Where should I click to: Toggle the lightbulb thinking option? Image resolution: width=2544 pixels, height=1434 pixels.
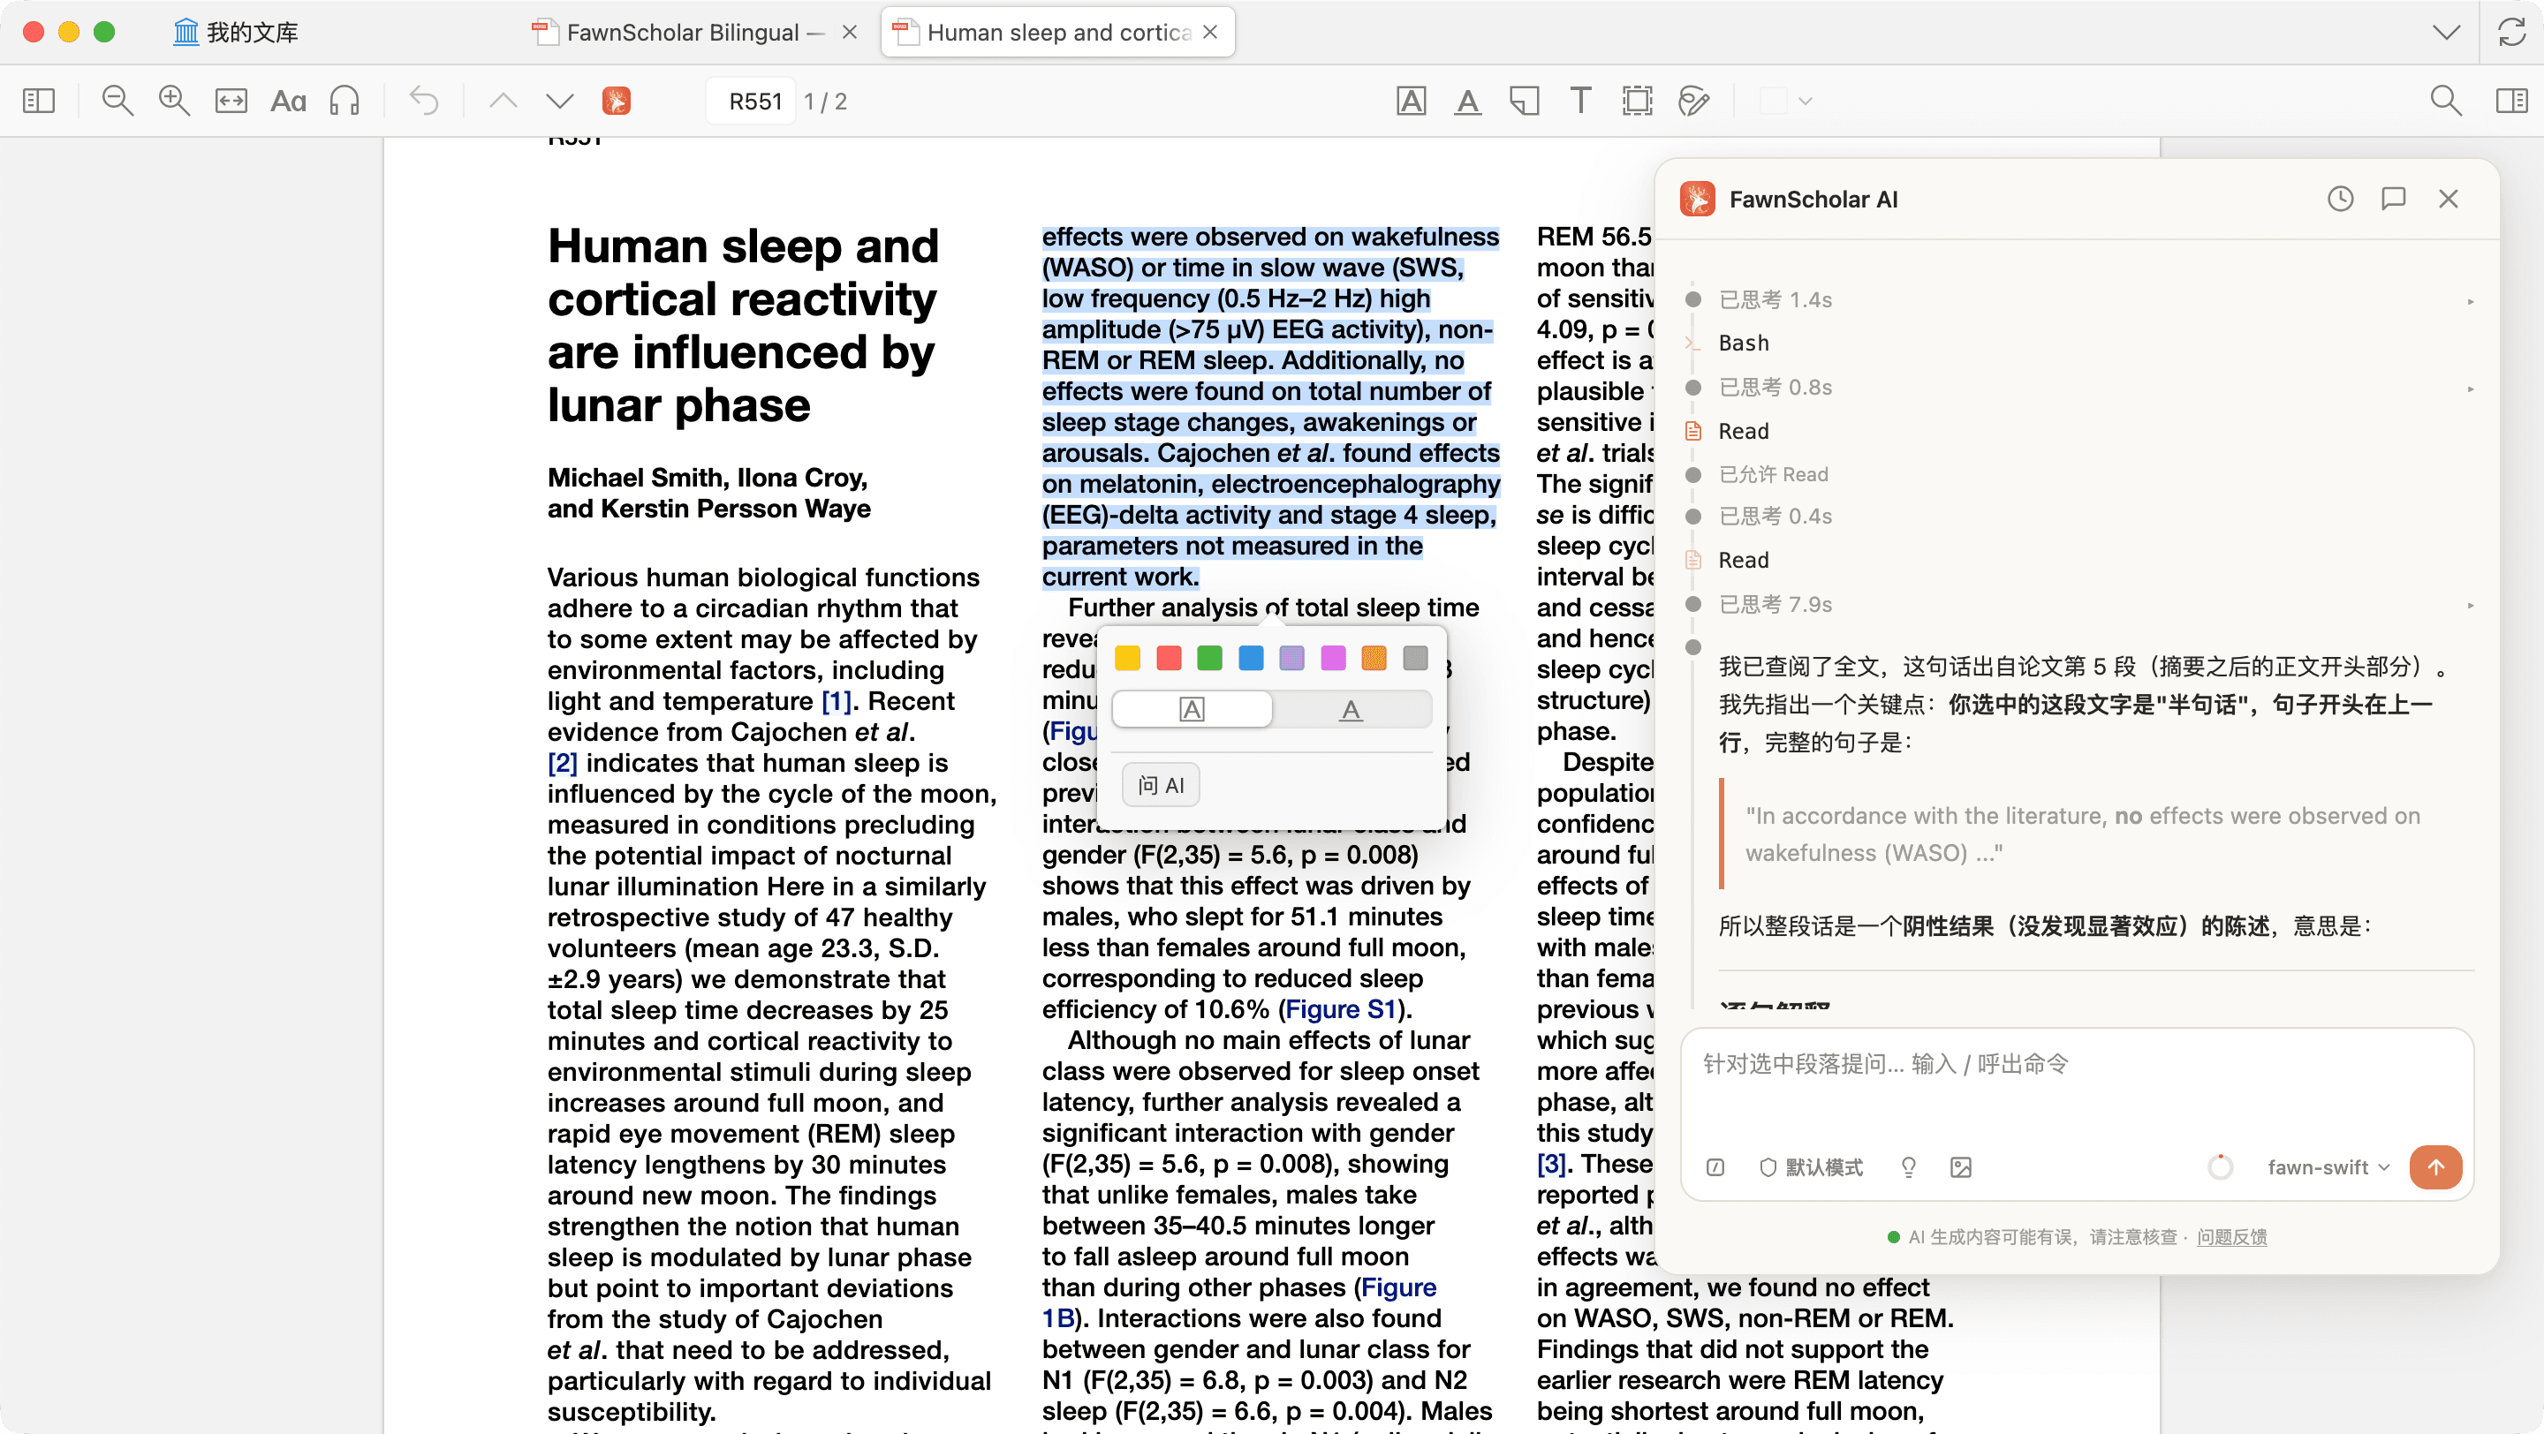click(x=1908, y=1166)
